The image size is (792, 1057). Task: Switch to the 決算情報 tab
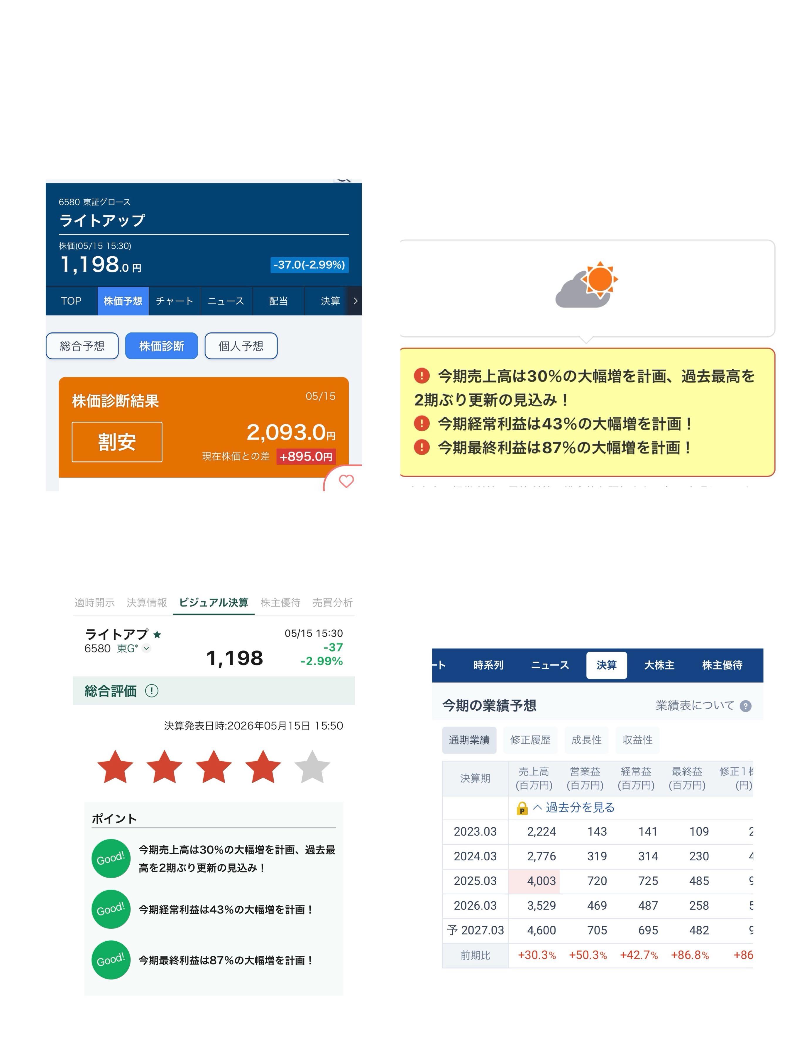(x=147, y=602)
